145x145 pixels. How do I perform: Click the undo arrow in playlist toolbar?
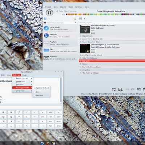point(127,89)
